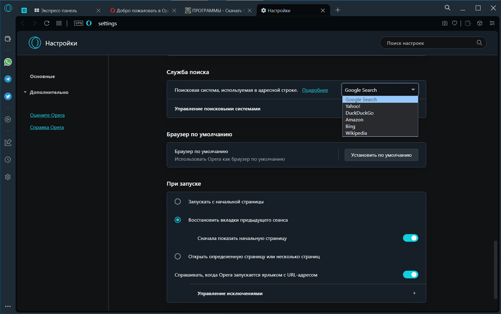Open WhatsApp in the sidebar

pos(8,62)
